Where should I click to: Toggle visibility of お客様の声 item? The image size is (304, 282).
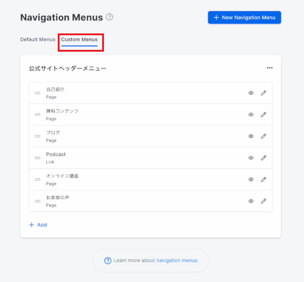coord(251,201)
